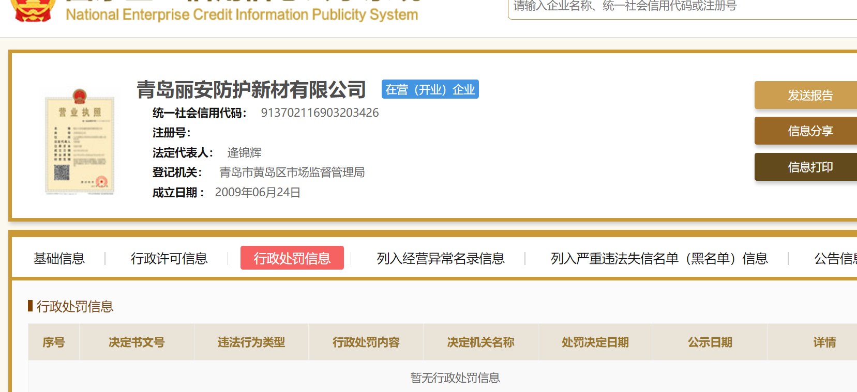
Task: Switch to the 公告信息 tab
Action: point(835,258)
